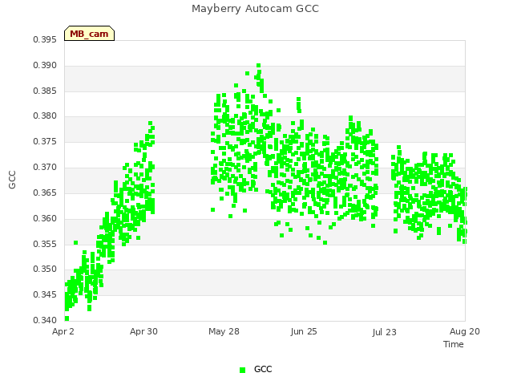Click the 0.385 y-axis value
The width and height of the screenshot is (513, 385).
pyautogui.click(x=45, y=91)
